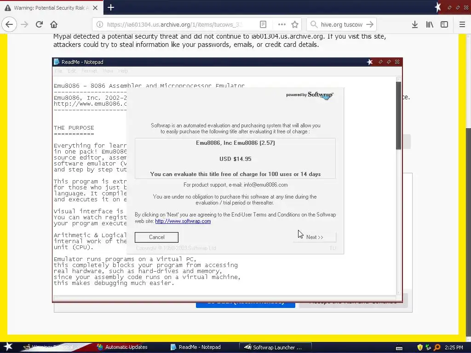Screen dimensions: 471x353
Task: Open Help menu in ReadMe Notepad
Action: click(123, 71)
